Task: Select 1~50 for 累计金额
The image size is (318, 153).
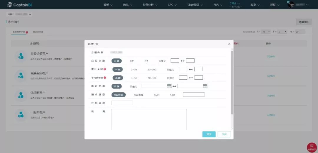Action: (x=134, y=70)
